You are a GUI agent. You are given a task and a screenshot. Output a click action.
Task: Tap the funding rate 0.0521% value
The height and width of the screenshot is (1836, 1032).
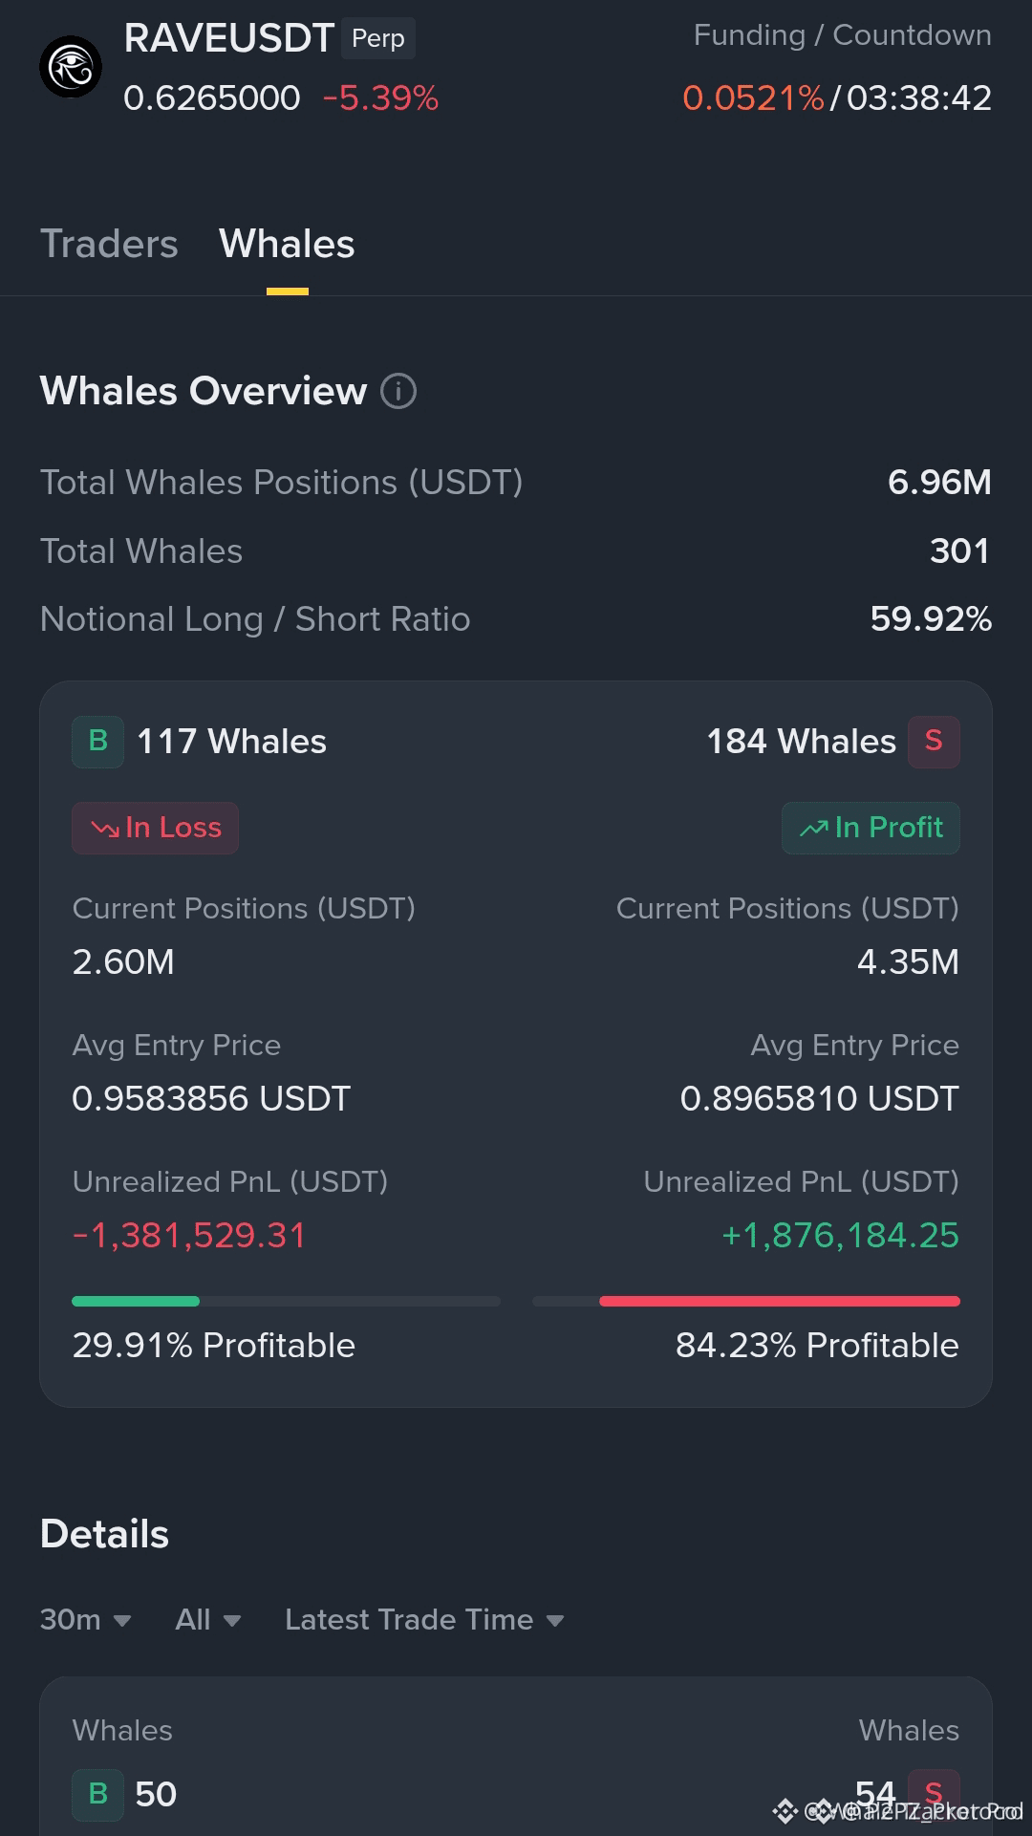(x=753, y=97)
